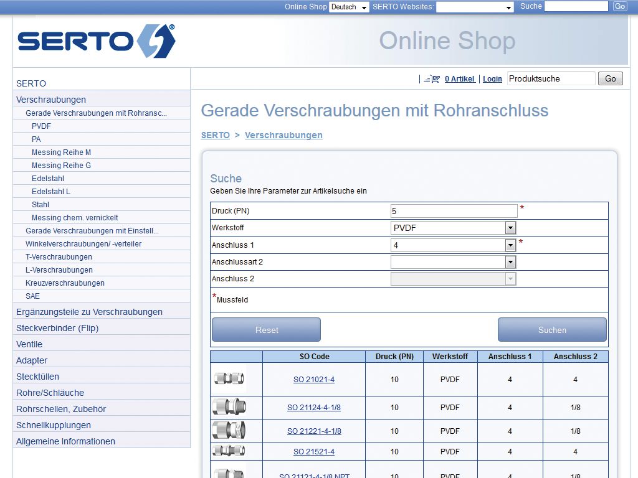The height and width of the screenshot is (478, 638).
Task: Select PA in the sidebar
Action: [x=102, y=139]
